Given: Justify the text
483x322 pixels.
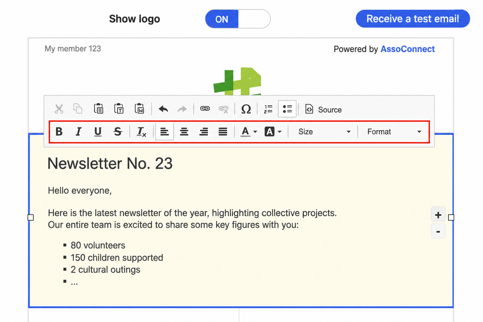Looking at the screenshot, I should point(223,131).
